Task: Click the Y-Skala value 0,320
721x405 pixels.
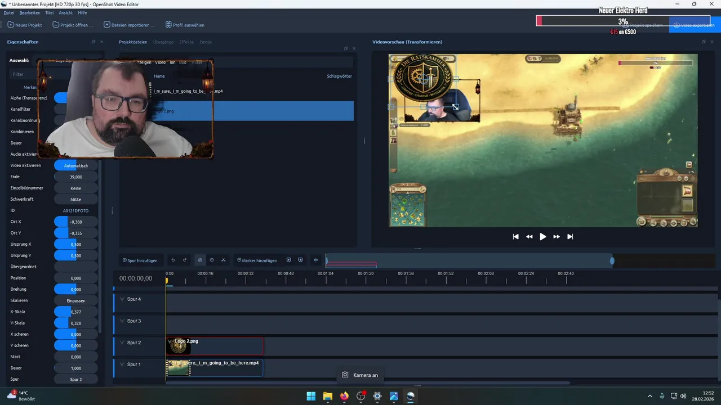Action: tap(75, 323)
